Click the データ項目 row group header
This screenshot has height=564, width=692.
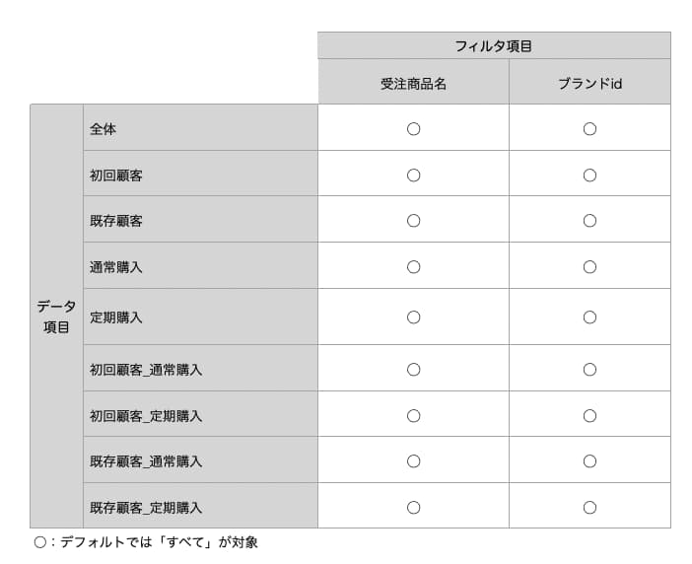(x=56, y=317)
